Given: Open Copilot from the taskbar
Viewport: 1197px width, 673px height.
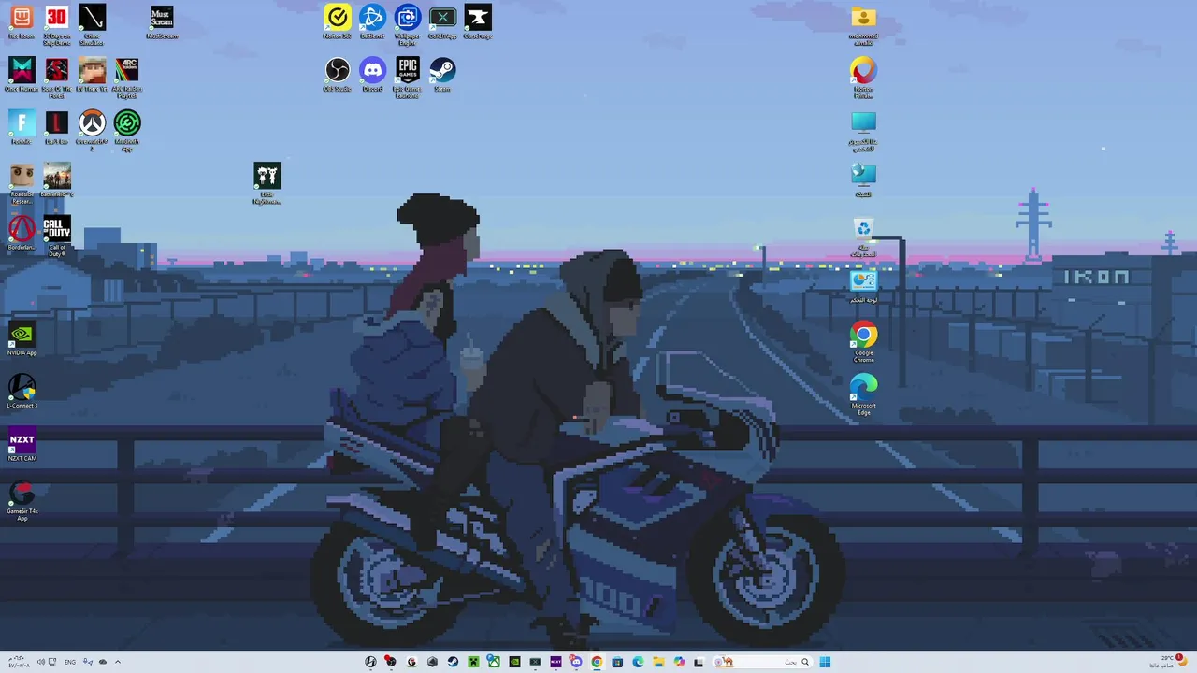Looking at the screenshot, I should click(679, 662).
